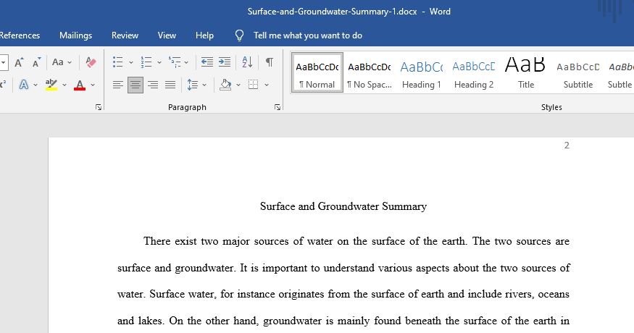Click line starting 'There exist two major'
634x333 pixels.
tap(356, 241)
